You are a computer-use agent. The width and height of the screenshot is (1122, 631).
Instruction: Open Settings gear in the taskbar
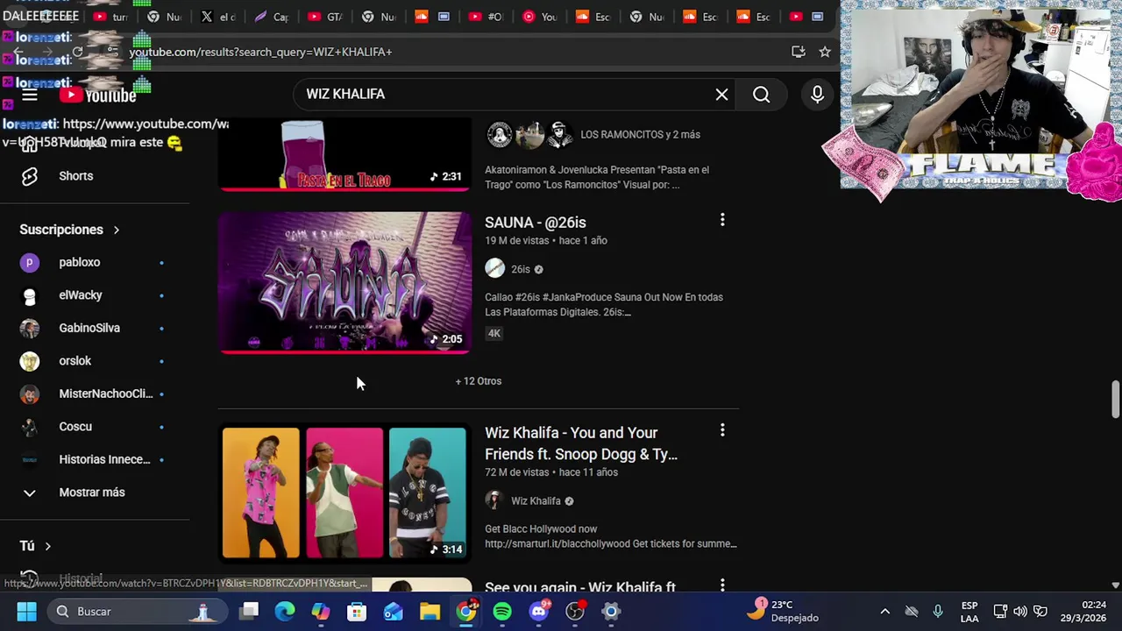click(x=611, y=611)
